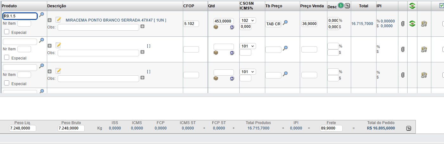Viewport: 444px width, 151px height.
Task: Click the Produto column header
Action: [x=10, y=6]
